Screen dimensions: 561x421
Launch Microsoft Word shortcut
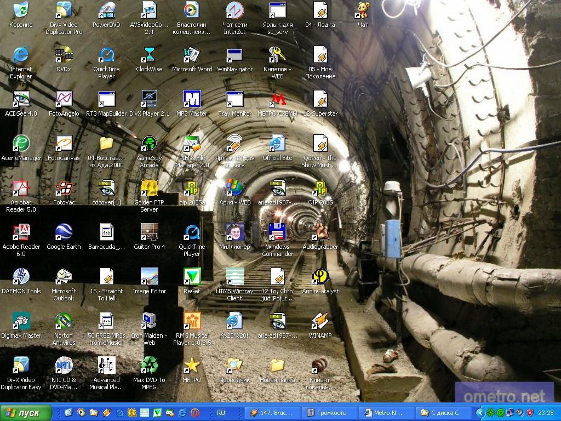point(192,55)
